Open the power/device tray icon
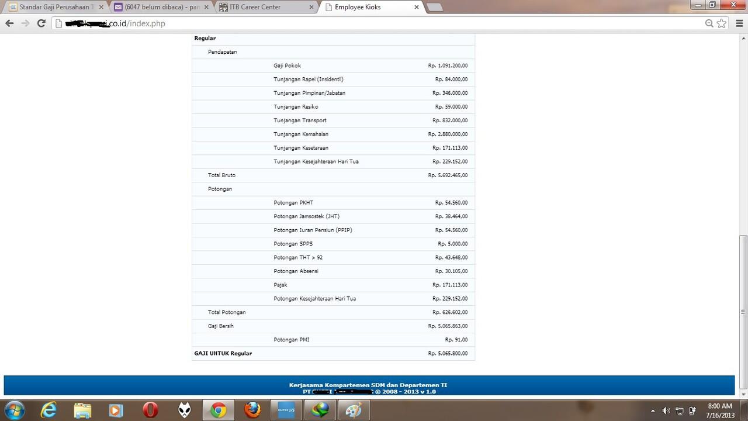The height and width of the screenshot is (421, 748). pyautogui.click(x=692, y=410)
